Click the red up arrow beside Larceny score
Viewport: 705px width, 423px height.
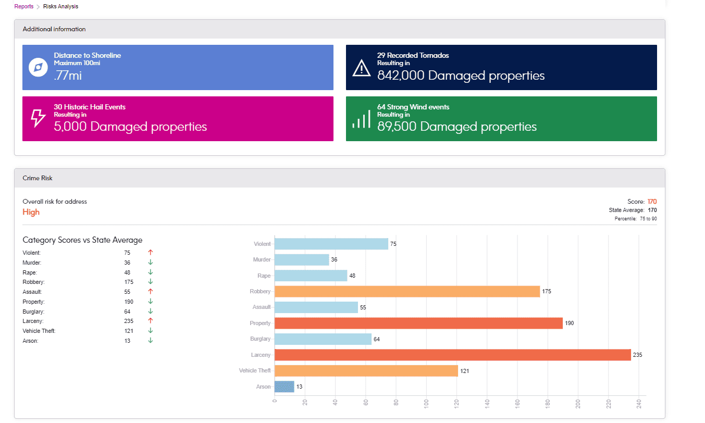(150, 321)
